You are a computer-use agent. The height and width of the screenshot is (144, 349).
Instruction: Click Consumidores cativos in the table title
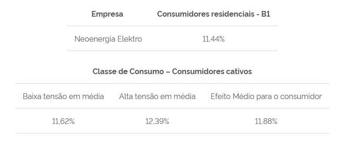tap(212, 71)
